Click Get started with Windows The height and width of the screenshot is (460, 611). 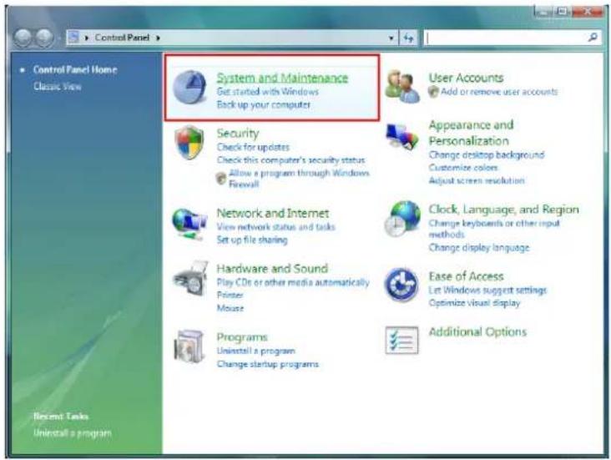(x=268, y=92)
